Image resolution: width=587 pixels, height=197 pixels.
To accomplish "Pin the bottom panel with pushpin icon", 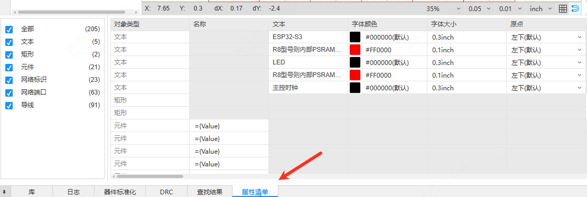I will tap(4, 192).
